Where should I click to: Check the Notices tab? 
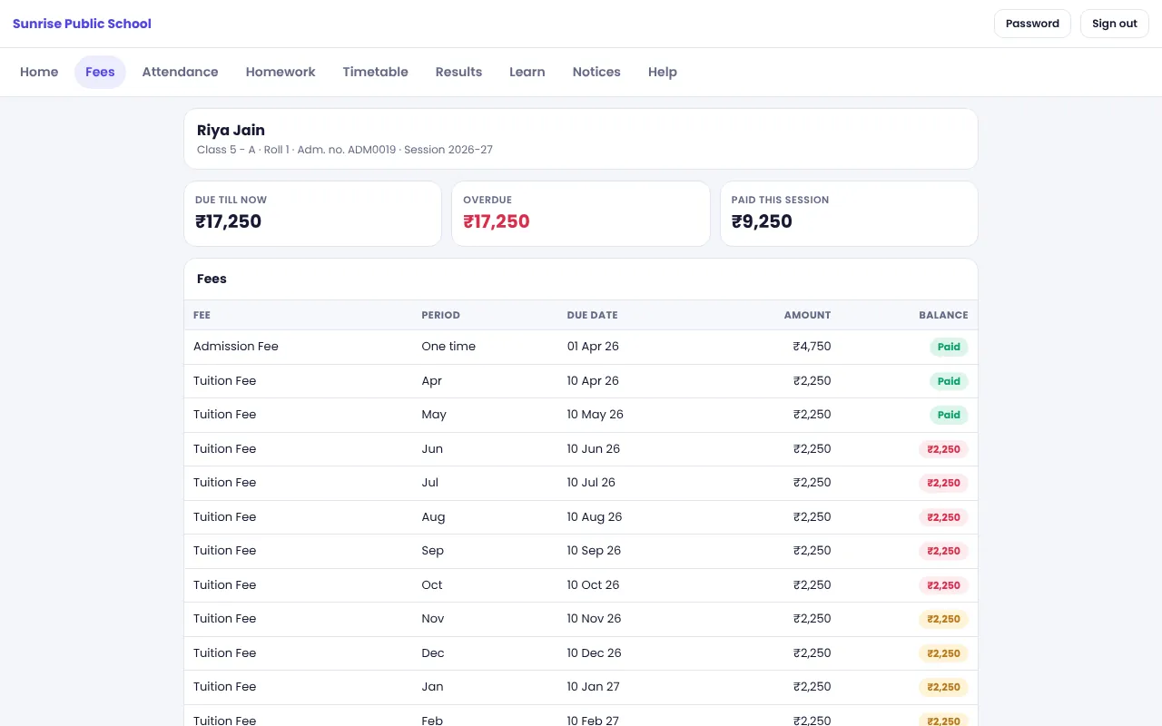tap(596, 72)
